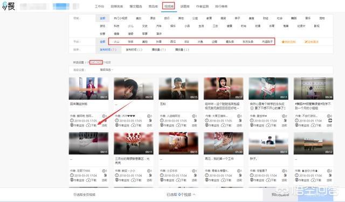The height and width of the screenshot is (202, 345).
Task: Open the 工作台 tab in the top navigation
Action: pos(99,6)
